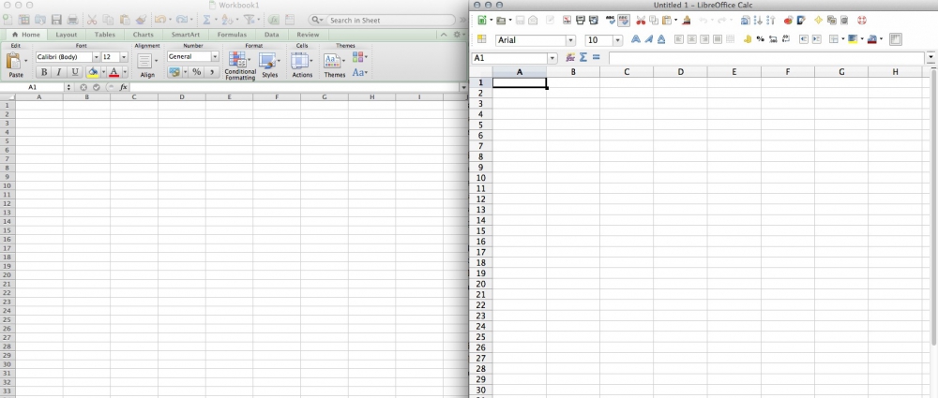Switch to the Formulas ribbon tab
Image resolution: width=938 pixels, height=398 pixels.
(232, 35)
